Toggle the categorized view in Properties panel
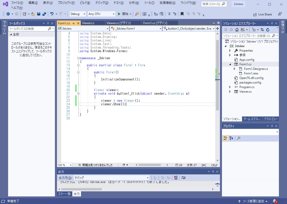 (x=225, y=138)
